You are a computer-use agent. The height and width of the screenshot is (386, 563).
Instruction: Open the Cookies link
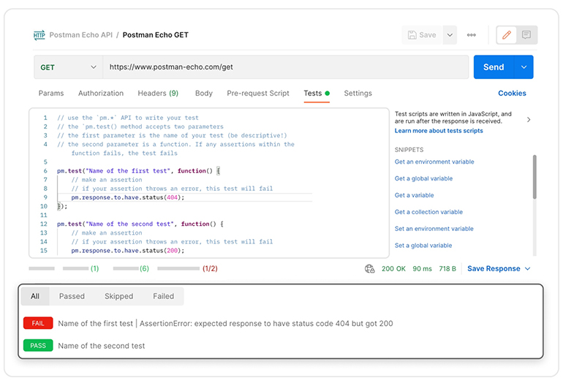[x=512, y=94]
